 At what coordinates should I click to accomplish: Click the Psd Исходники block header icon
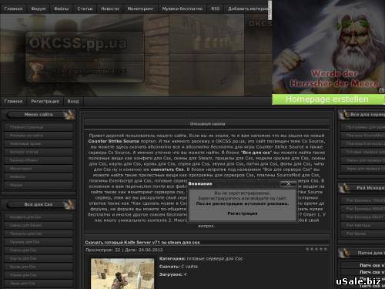coord(343,188)
